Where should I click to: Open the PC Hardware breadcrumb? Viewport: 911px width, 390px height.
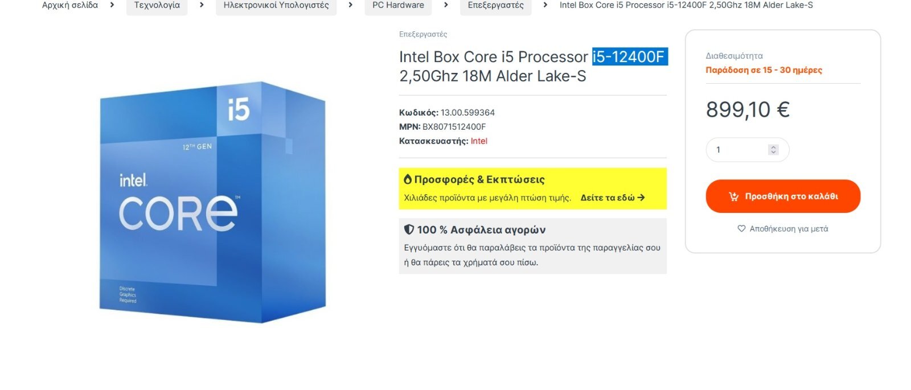pos(398,5)
